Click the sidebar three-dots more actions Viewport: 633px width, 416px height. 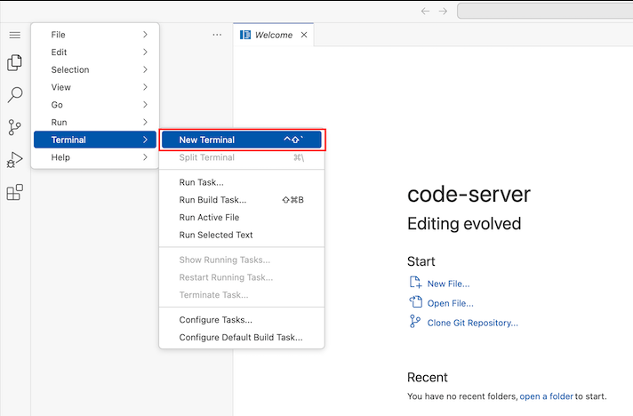pos(217,35)
